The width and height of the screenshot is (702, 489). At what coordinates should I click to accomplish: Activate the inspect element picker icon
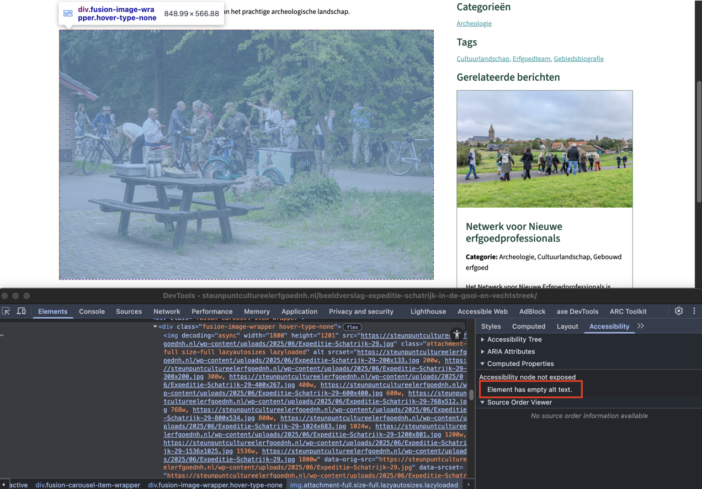[x=6, y=311]
